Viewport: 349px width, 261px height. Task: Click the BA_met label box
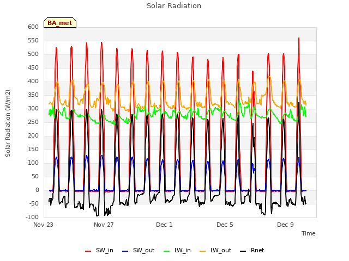coord(60,23)
